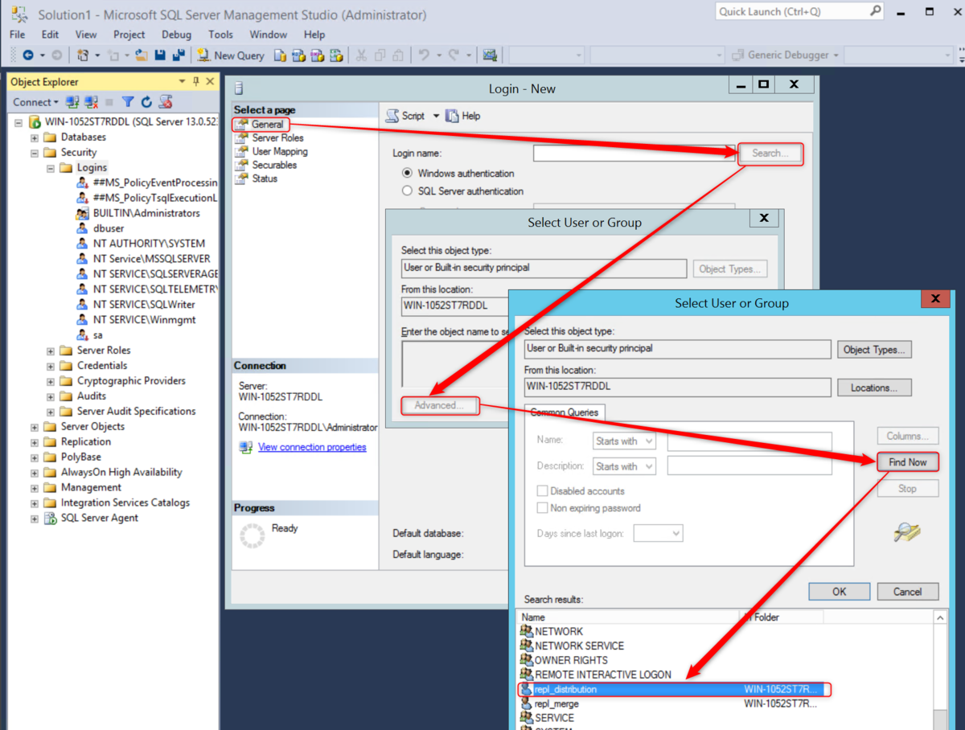
Task: Click the connection properties icon
Action: (x=246, y=447)
